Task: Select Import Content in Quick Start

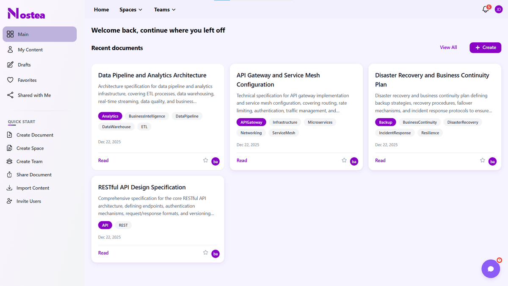Action: tap(33, 188)
